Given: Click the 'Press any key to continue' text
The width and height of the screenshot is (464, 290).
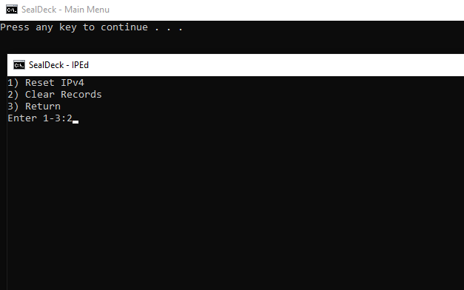Looking at the screenshot, I should coord(74,27).
